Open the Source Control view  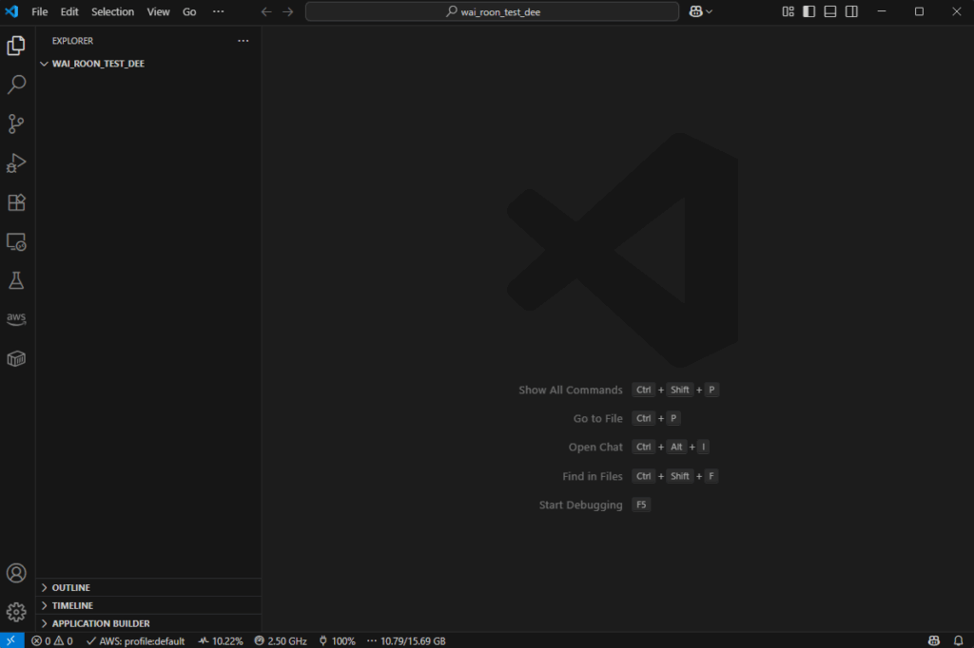tap(16, 124)
